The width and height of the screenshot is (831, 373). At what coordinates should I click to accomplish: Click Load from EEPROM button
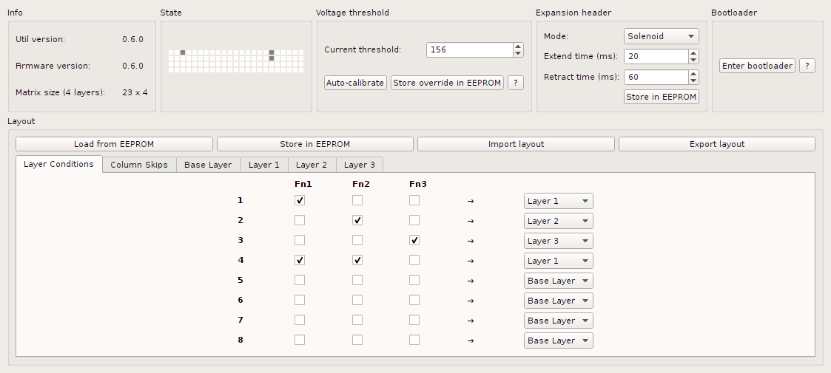coord(114,144)
